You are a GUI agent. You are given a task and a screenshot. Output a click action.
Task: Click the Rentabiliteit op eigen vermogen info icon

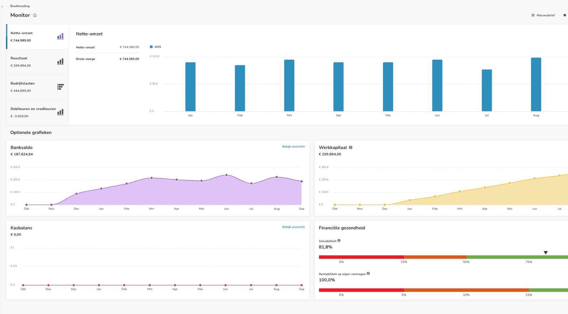(368, 274)
